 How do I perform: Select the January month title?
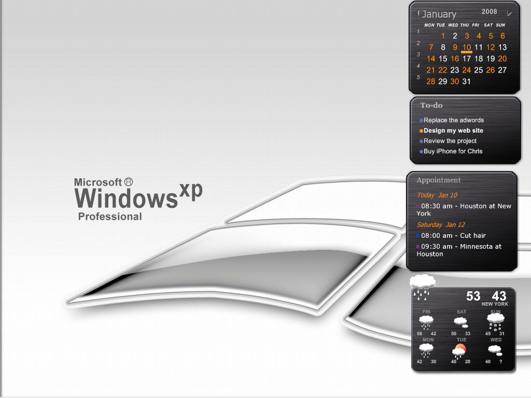point(439,14)
